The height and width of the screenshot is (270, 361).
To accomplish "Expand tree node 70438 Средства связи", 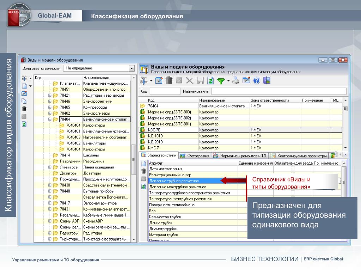I will [x=50, y=185].
